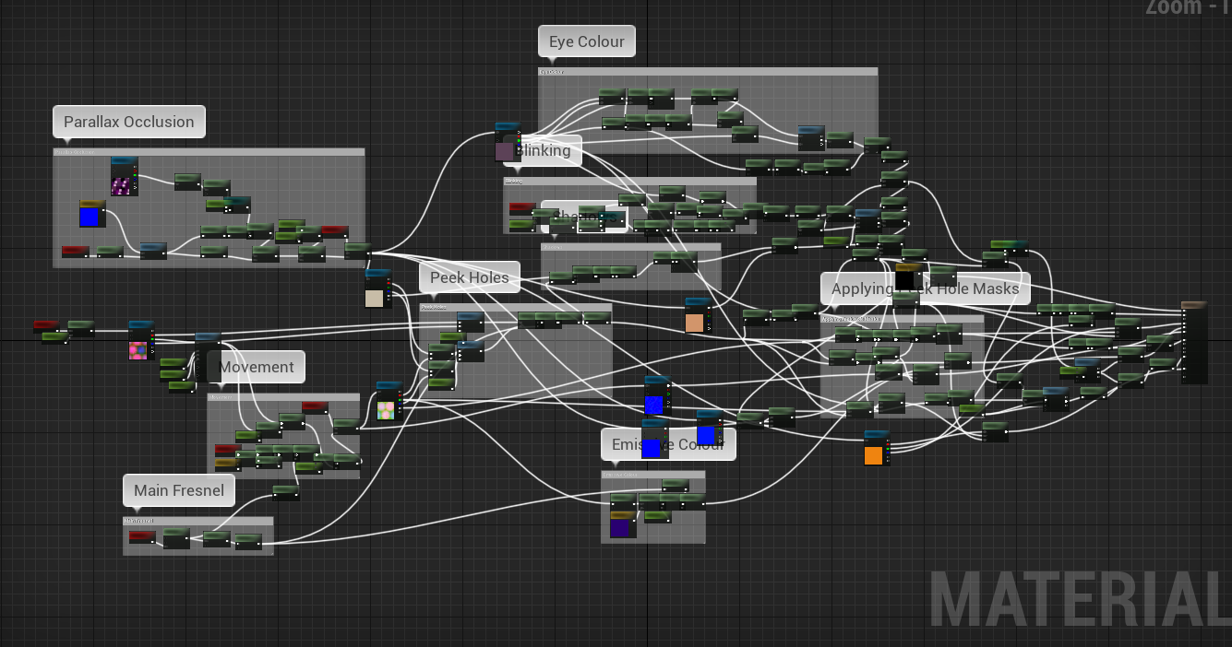Click the topmost blue constant node at centre

click(657, 396)
